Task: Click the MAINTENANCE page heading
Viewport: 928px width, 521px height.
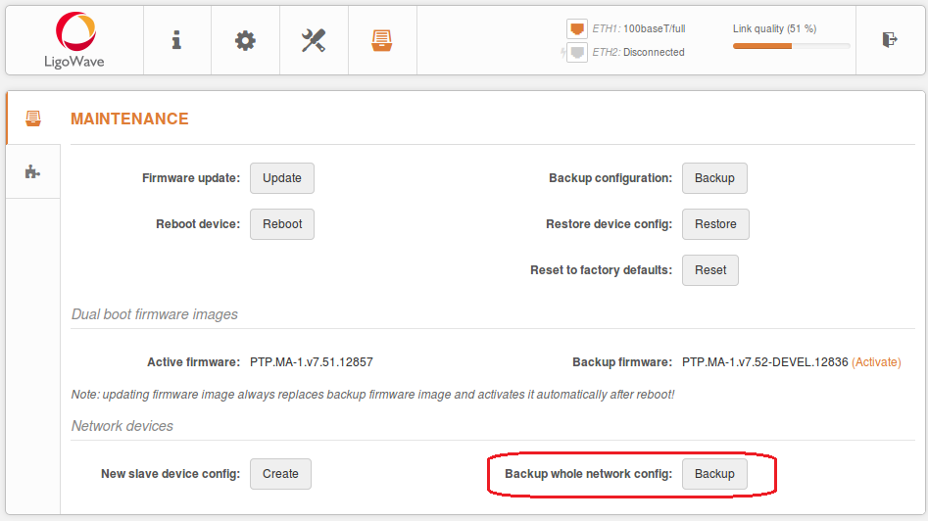Action: (x=129, y=118)
